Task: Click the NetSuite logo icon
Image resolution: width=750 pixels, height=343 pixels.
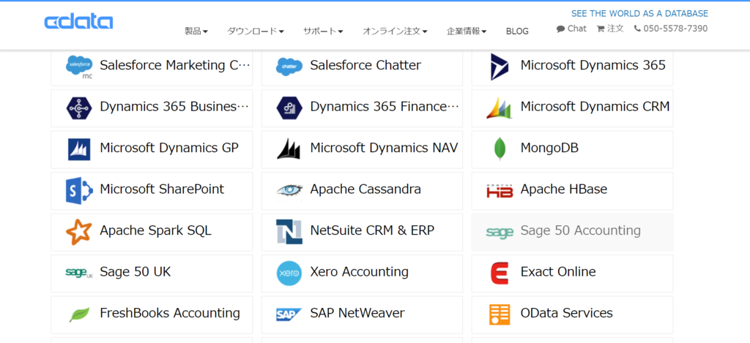Action: point(289,231)
